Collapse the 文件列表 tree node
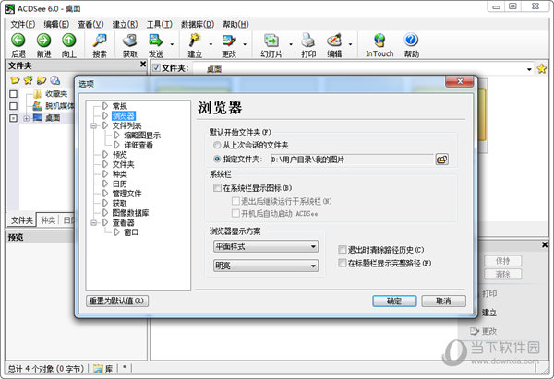 [93, 125]
